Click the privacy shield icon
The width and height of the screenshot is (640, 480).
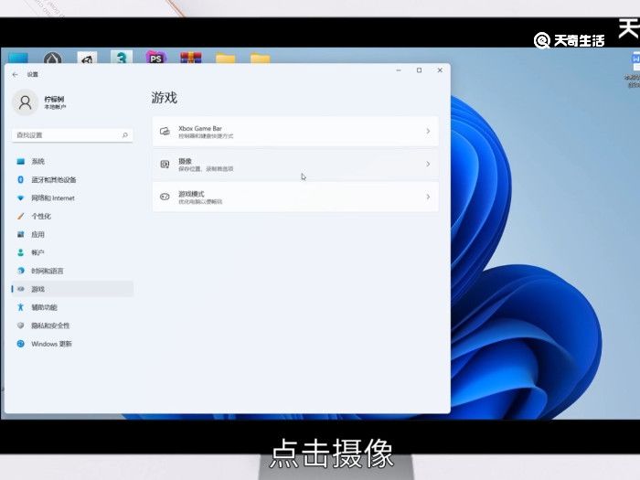[x=20, y=325]
